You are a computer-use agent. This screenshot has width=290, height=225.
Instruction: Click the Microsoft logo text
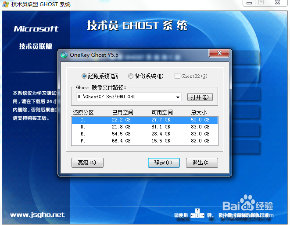(36, 29)
